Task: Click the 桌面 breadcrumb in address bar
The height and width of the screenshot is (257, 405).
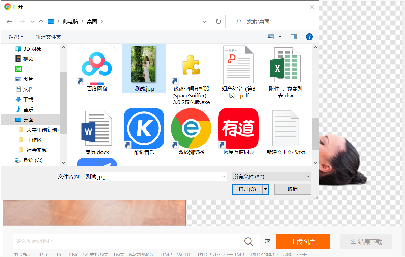Action: (92, 21)
